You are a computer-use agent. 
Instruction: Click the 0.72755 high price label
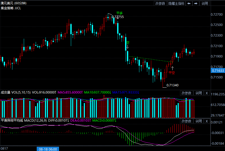click(x=118, y=17)
